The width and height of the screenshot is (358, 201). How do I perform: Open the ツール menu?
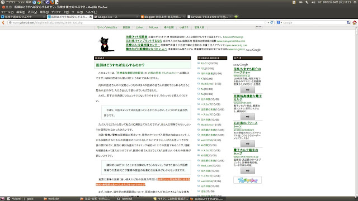pos(77,12)
